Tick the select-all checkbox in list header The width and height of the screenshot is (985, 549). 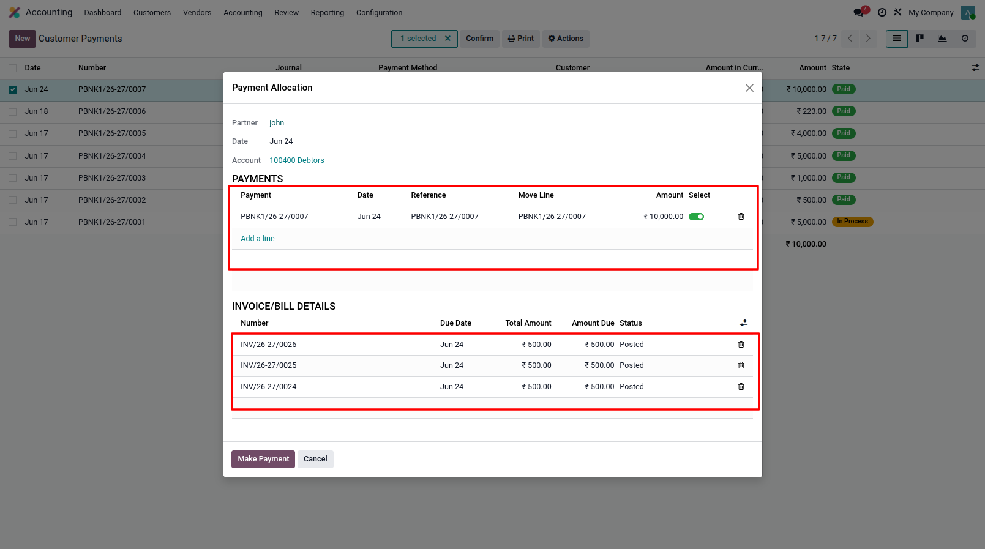tap(12, 68)
